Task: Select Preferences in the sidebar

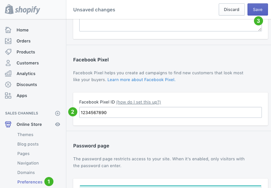Action: 30,182
